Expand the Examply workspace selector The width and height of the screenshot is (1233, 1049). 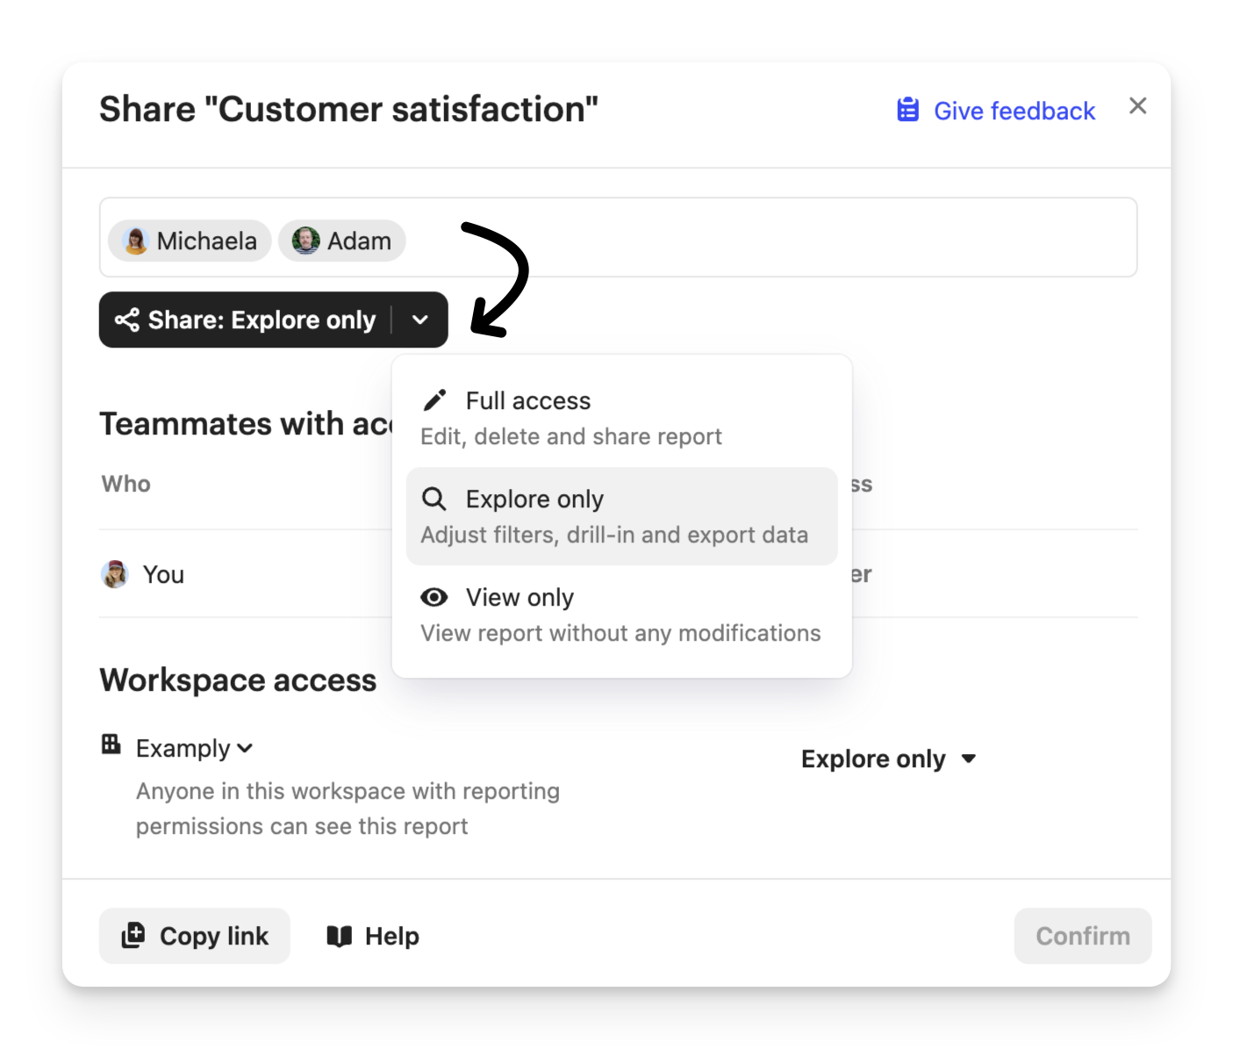pos(195,748)
